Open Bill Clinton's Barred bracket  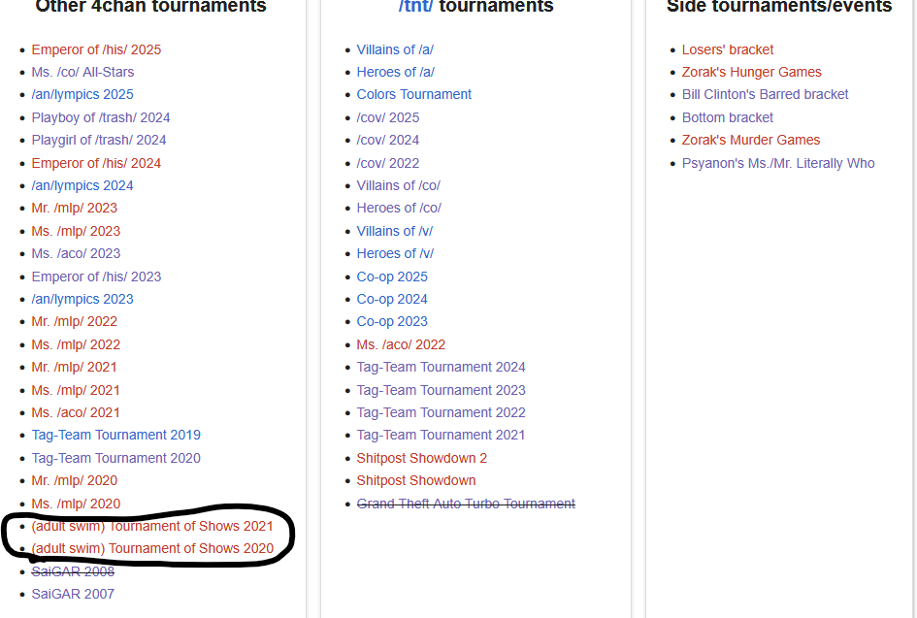[765, 94]
